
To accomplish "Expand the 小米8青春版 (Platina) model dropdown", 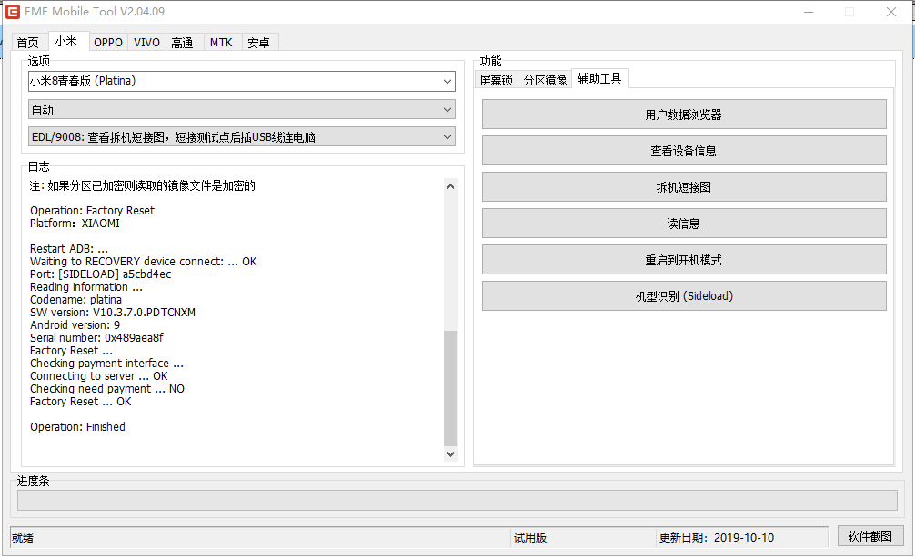I will click(242, 81).
